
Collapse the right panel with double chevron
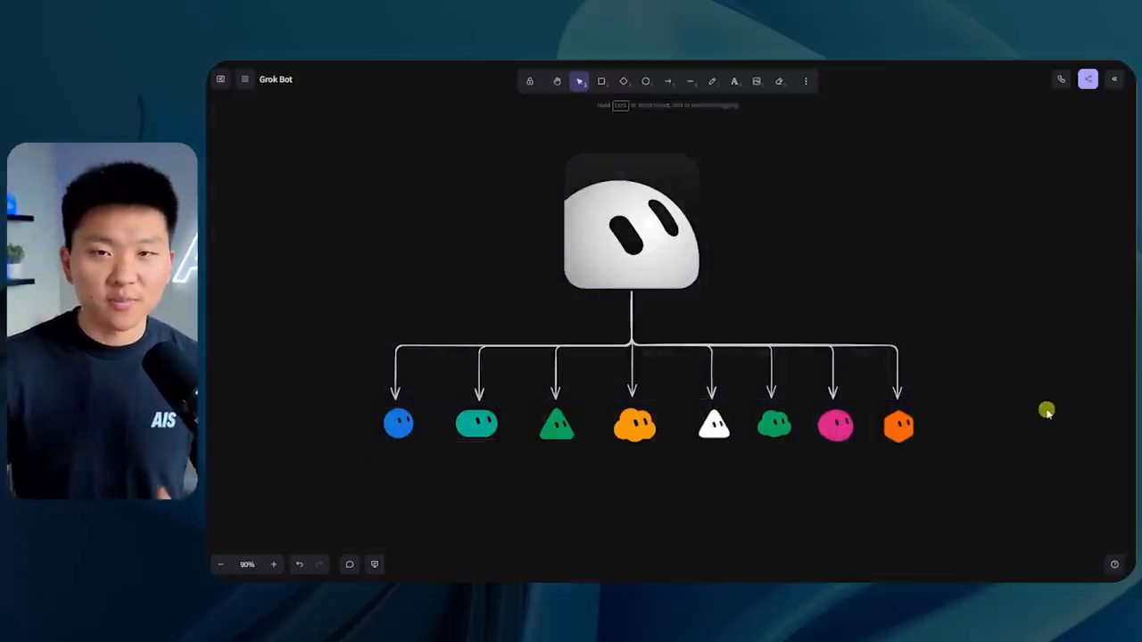coord(1114,79)
